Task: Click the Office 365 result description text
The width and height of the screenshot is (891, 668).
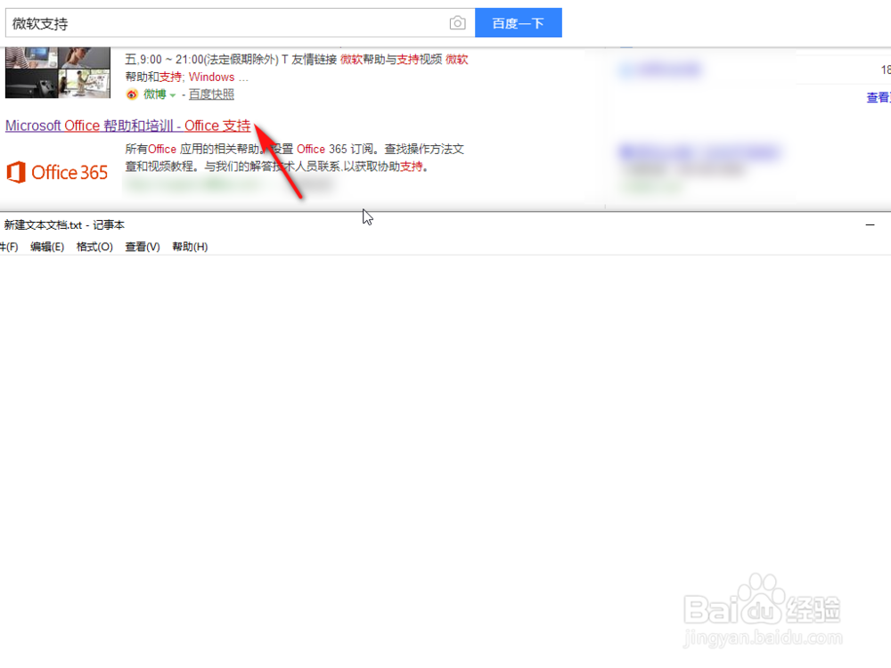Action: (294, 158)
